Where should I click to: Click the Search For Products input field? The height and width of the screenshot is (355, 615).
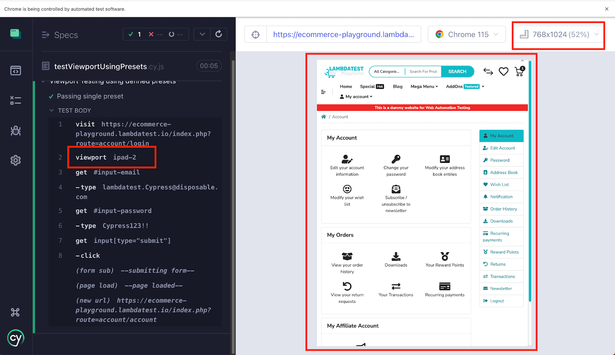click(x=423, y=72)
